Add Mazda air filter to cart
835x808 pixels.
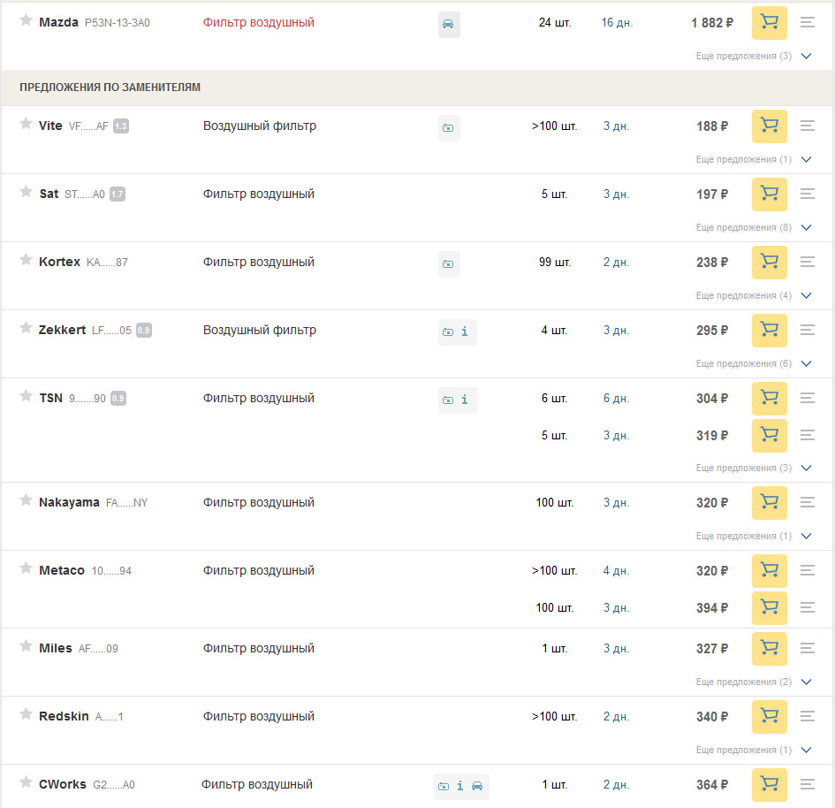[x=769, y=23]
